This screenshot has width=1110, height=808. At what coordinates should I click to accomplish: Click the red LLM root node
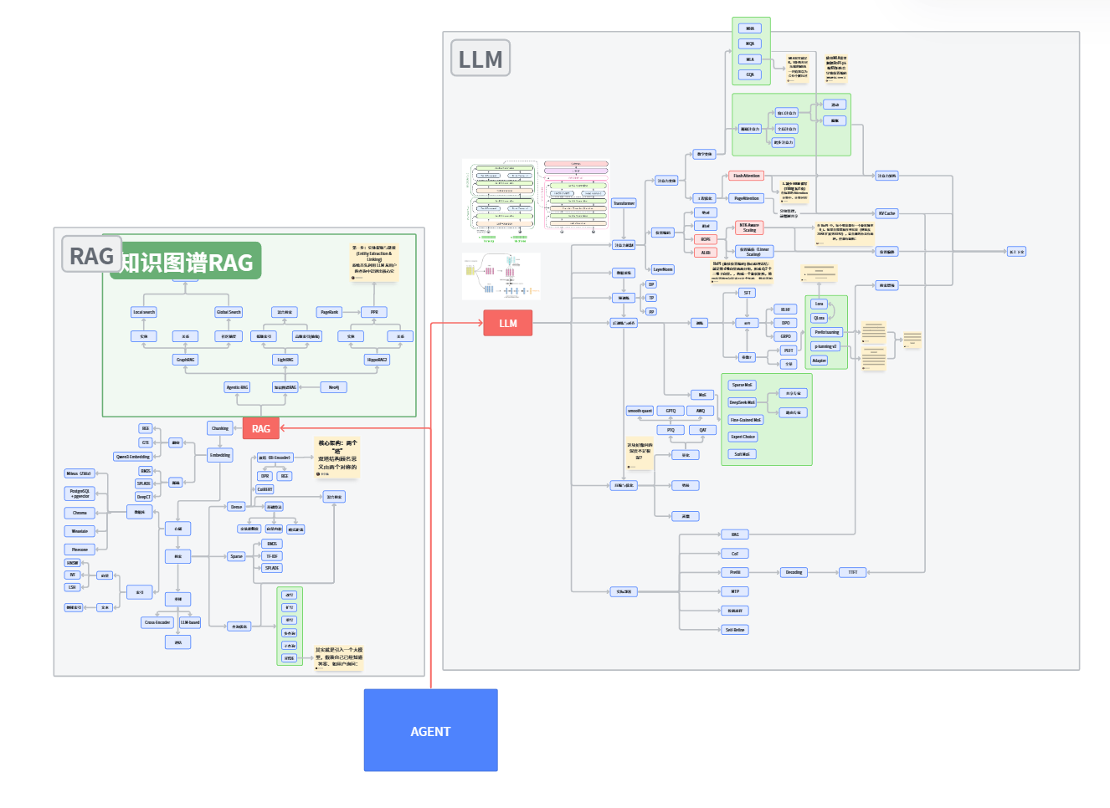pyautogui.click(x=507, y=323)
